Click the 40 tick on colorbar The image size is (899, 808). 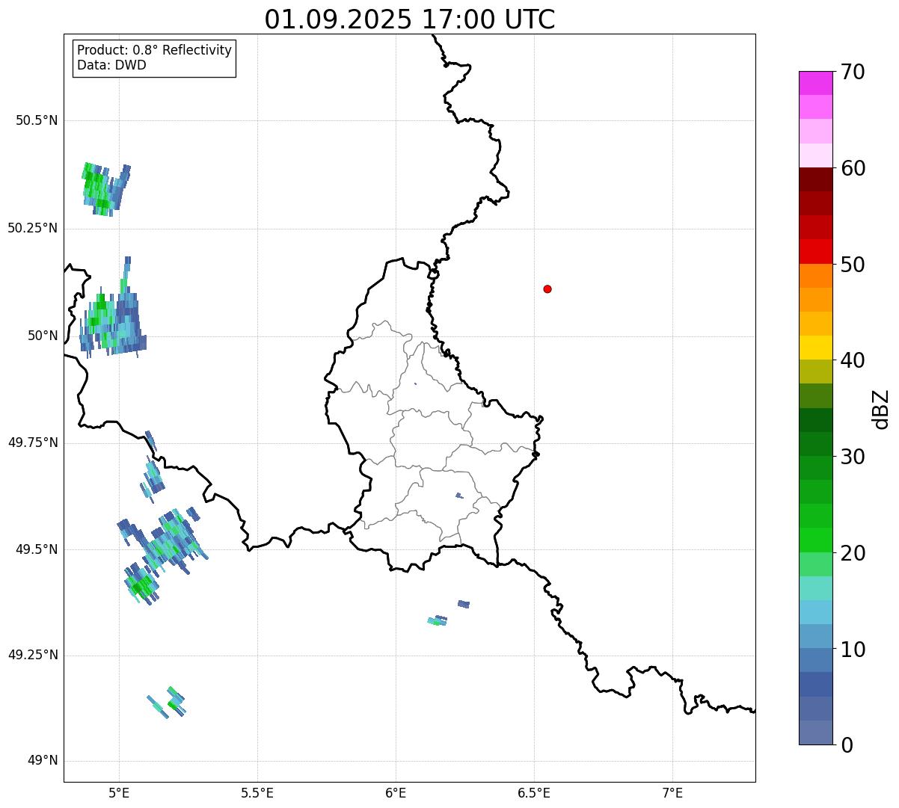[853, 360]
